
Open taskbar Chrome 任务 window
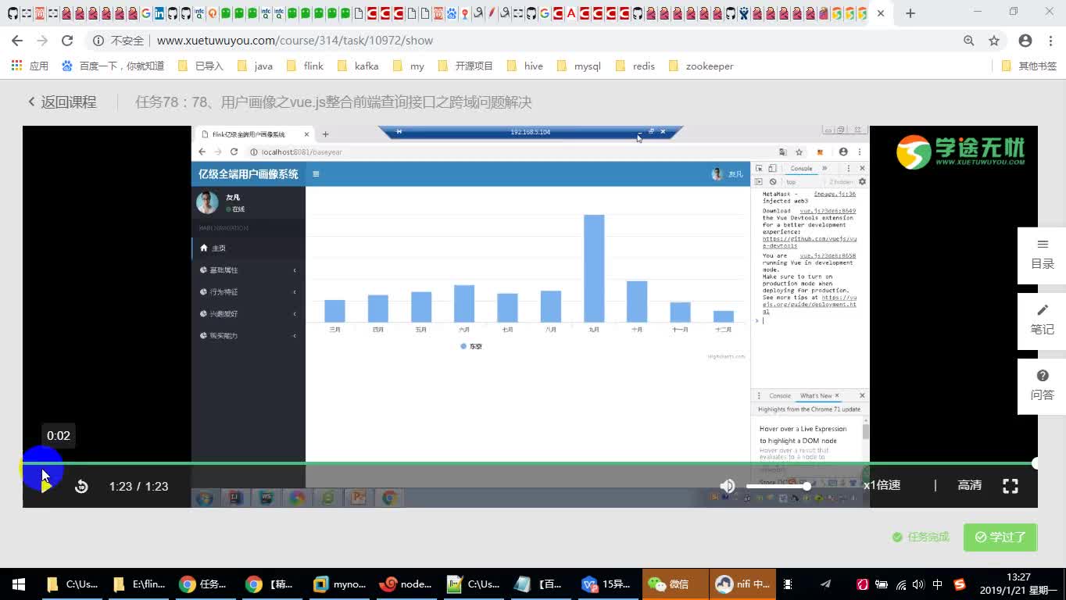click(206, 584)
